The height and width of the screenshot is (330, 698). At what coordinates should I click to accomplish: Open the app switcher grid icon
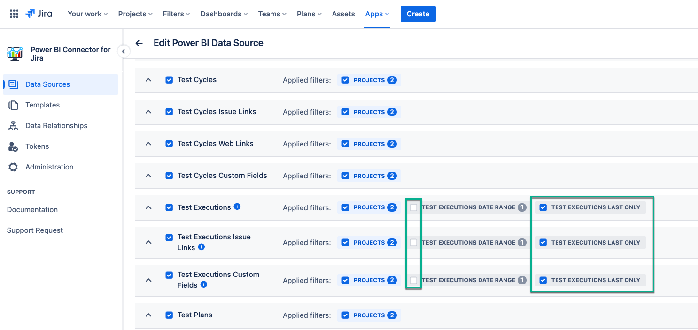click(14, 14)
